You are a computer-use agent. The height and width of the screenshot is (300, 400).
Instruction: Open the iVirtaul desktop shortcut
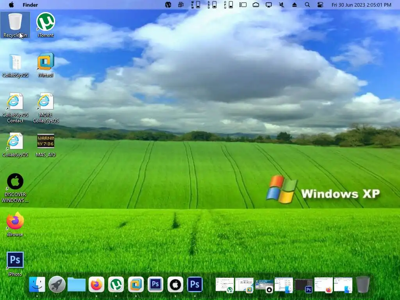tap(46, 65)
